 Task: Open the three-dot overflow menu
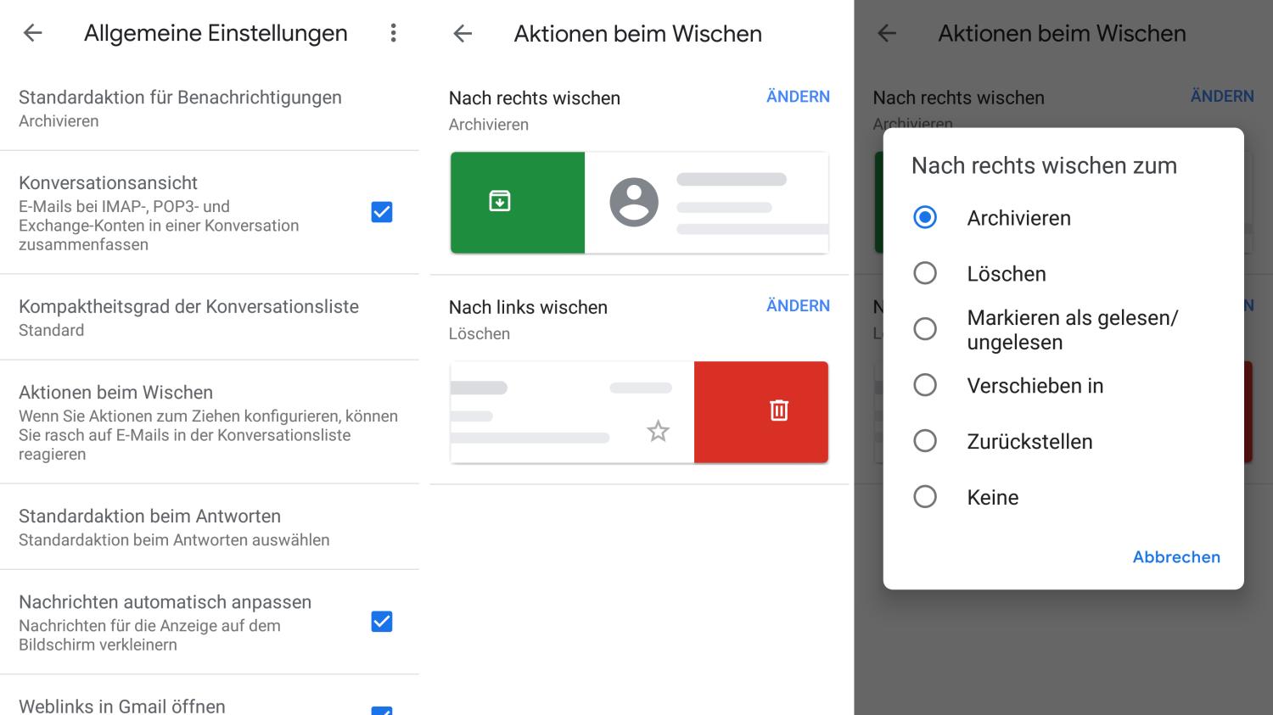(393, 33)
